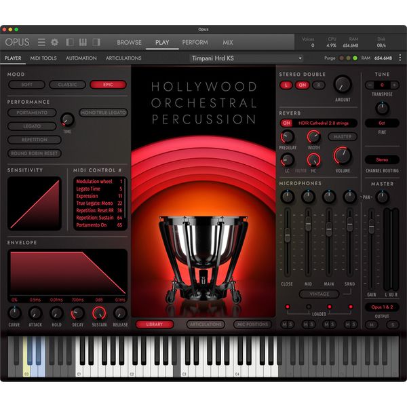407x407 pixels.
Task: Move the master Gain fader
Action: [x=372, y=226]
